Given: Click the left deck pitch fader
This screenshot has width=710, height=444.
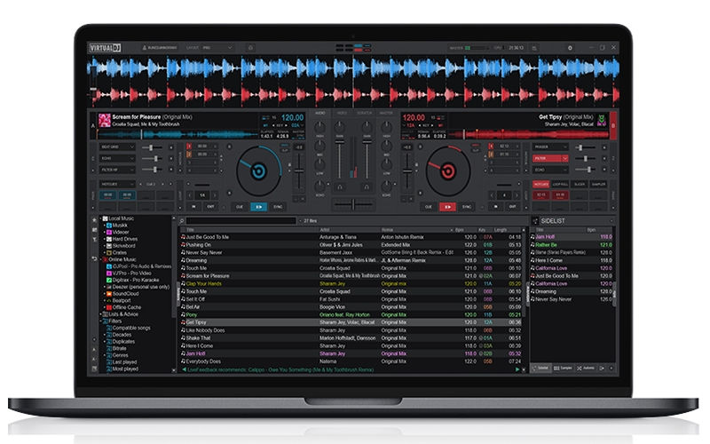Looking at the screenshot, I should pos(299,171).
